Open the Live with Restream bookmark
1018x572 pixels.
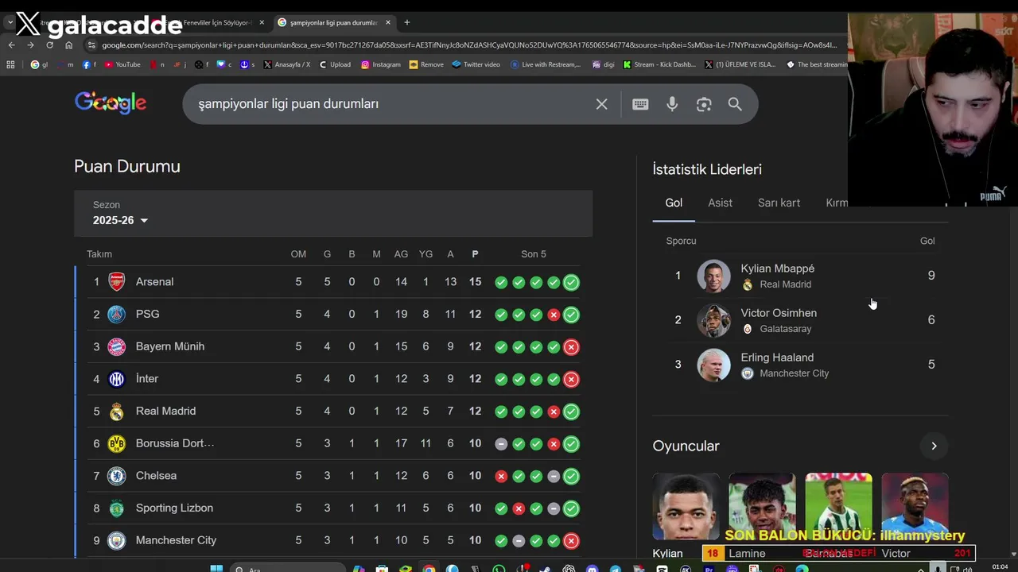546,64
